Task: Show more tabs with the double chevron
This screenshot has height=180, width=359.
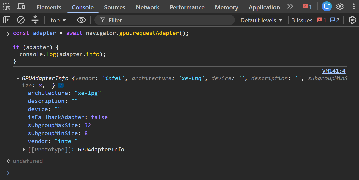Action: [x=290, y=7]
